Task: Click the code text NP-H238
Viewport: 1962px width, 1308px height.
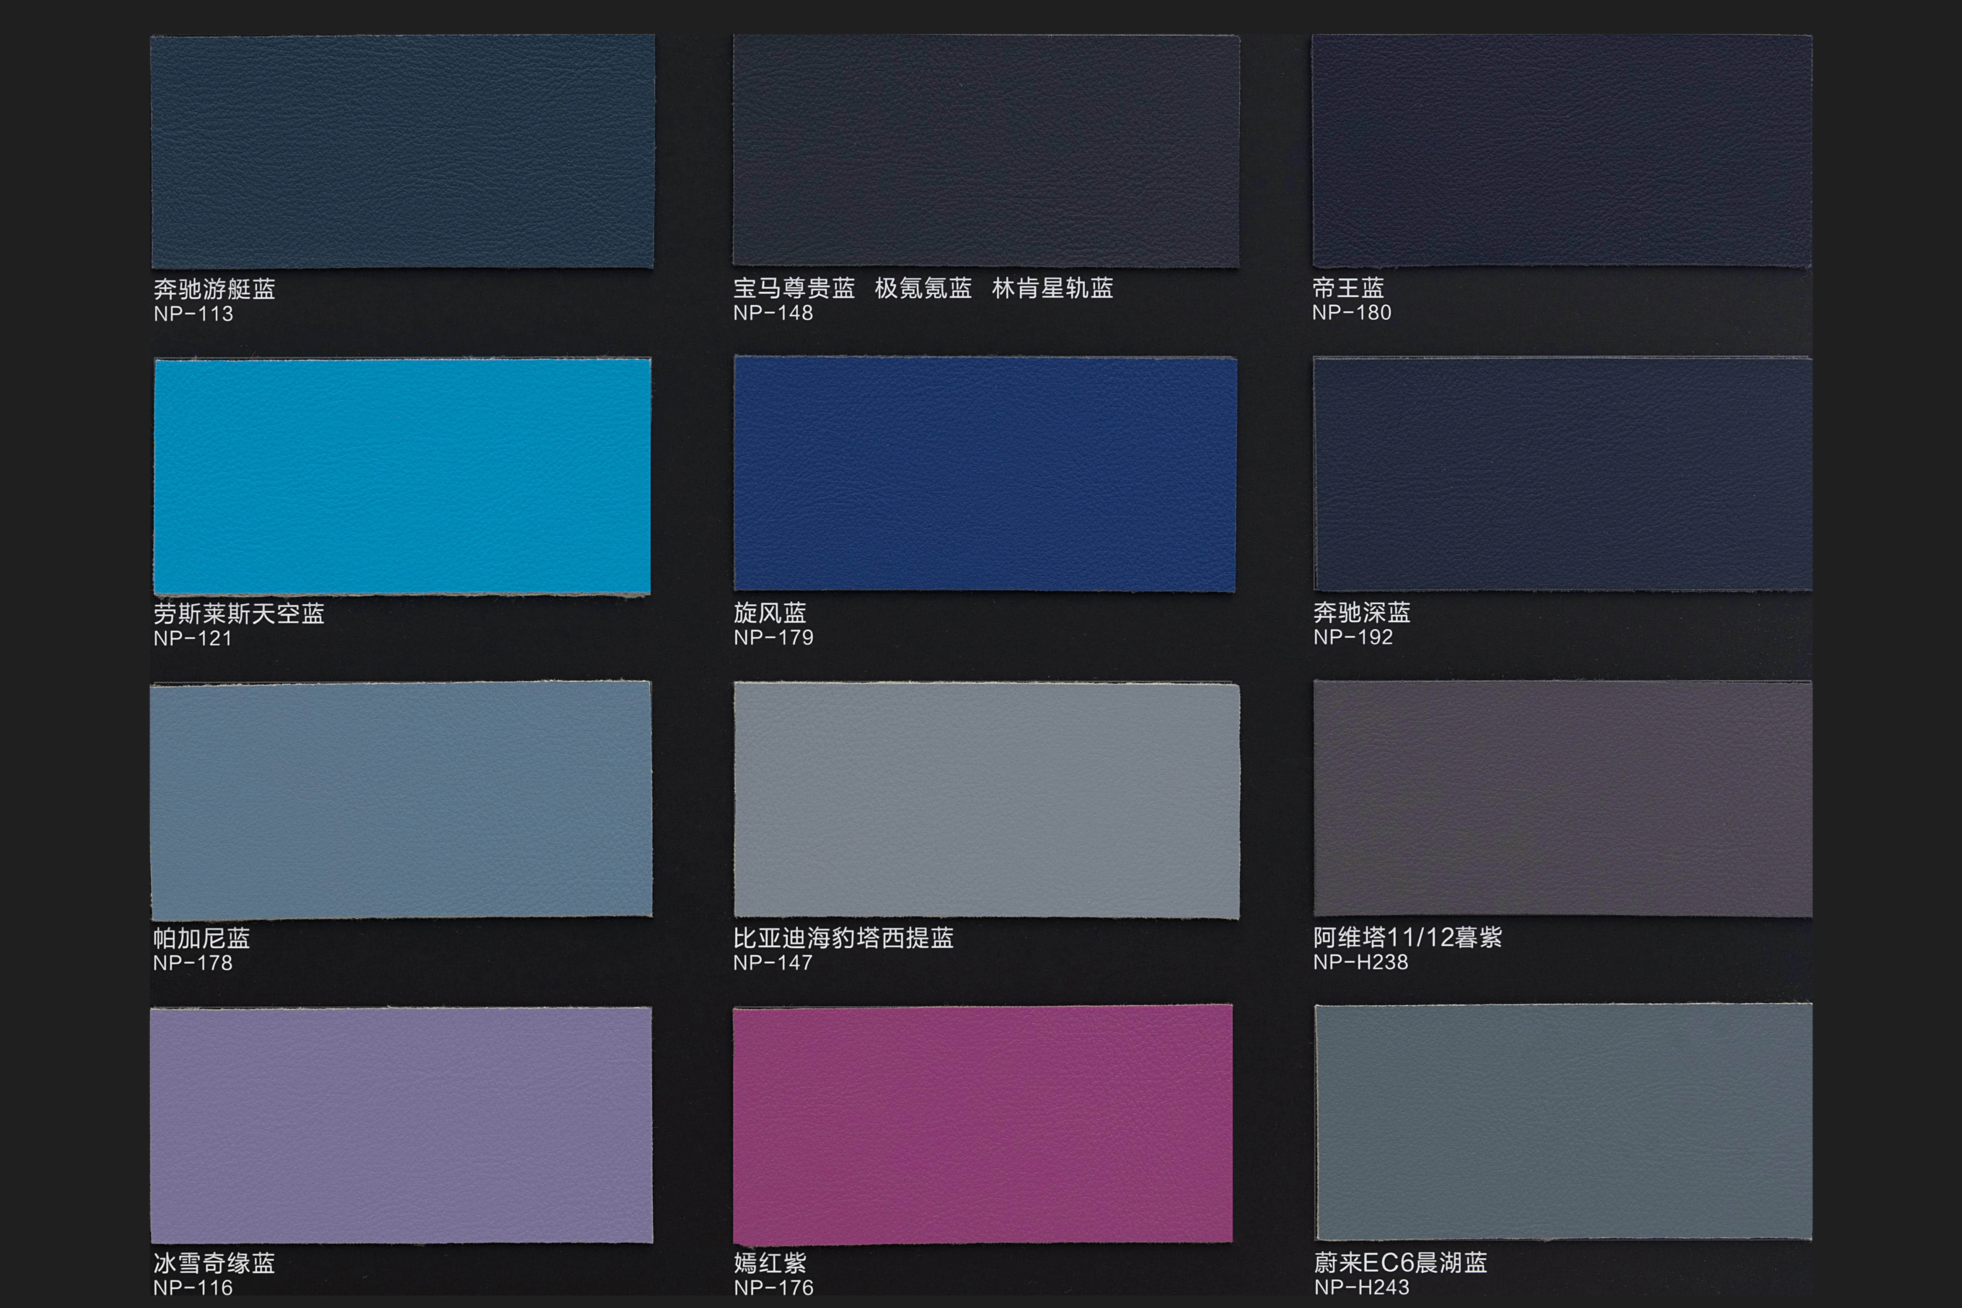Action: pyautogui.click(x=1361, y=963)
